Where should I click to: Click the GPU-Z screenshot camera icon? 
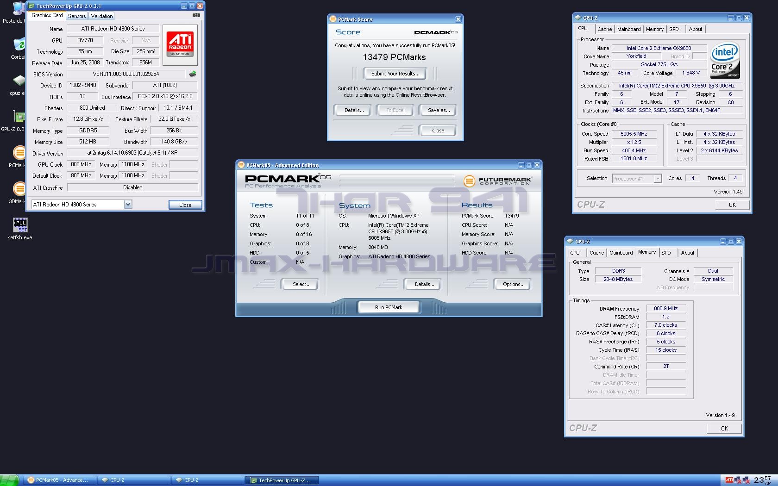tap(196, 15)
